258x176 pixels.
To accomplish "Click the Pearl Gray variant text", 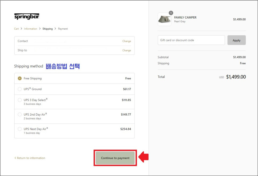I will click(x=180, y=22).
